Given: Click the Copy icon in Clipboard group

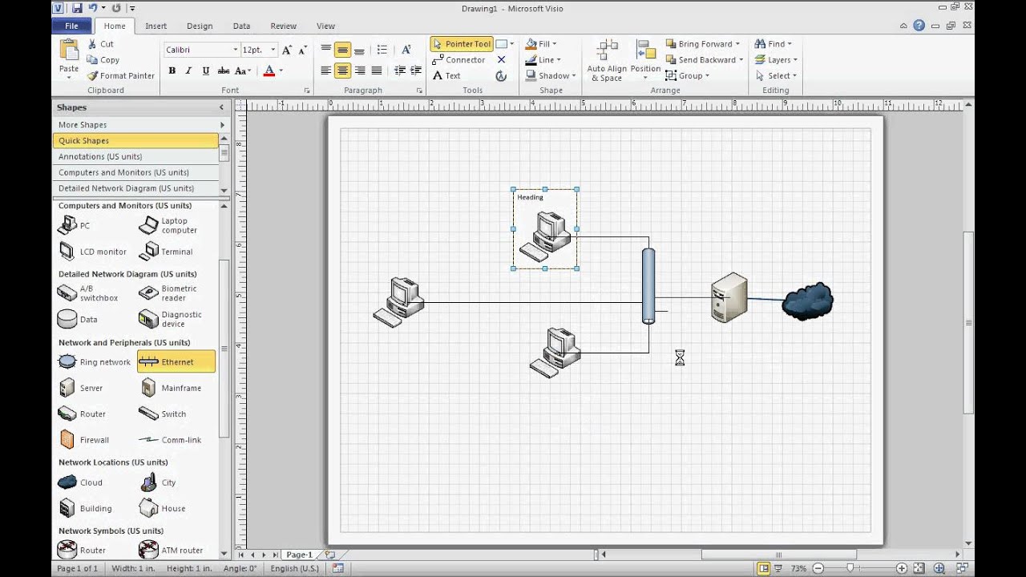Looking at the screenshot, I should coord(92,59).
